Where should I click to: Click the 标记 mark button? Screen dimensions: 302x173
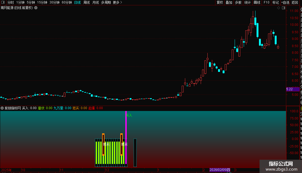[x=276, y=2]
